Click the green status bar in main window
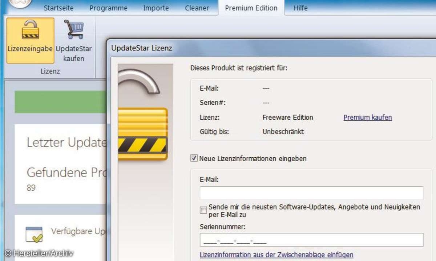 [60, 102]
